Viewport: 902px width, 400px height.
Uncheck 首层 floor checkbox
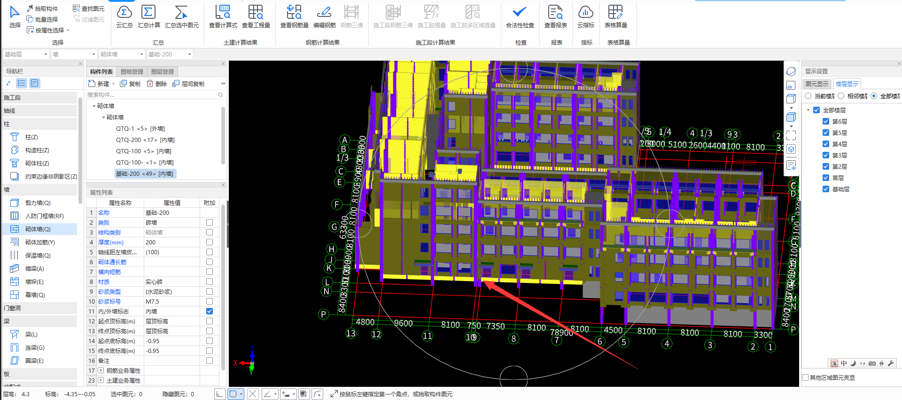(826, 178)
